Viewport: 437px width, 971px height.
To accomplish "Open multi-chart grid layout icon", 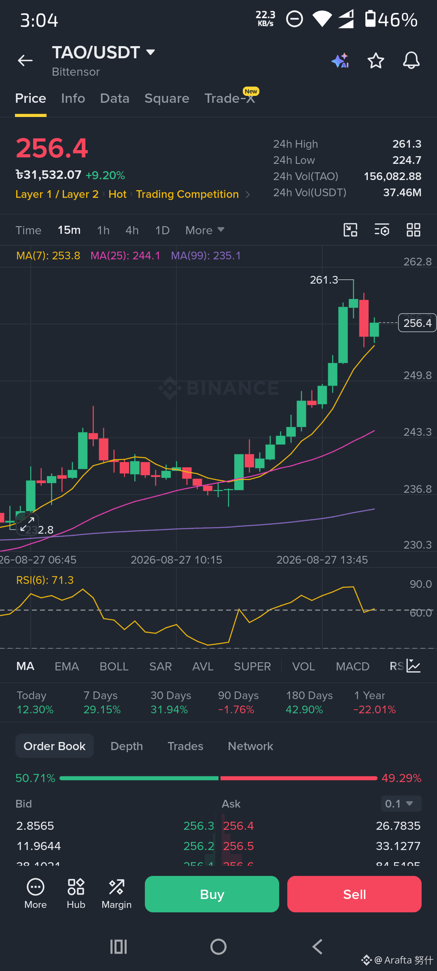I will [x=414, y=230].
